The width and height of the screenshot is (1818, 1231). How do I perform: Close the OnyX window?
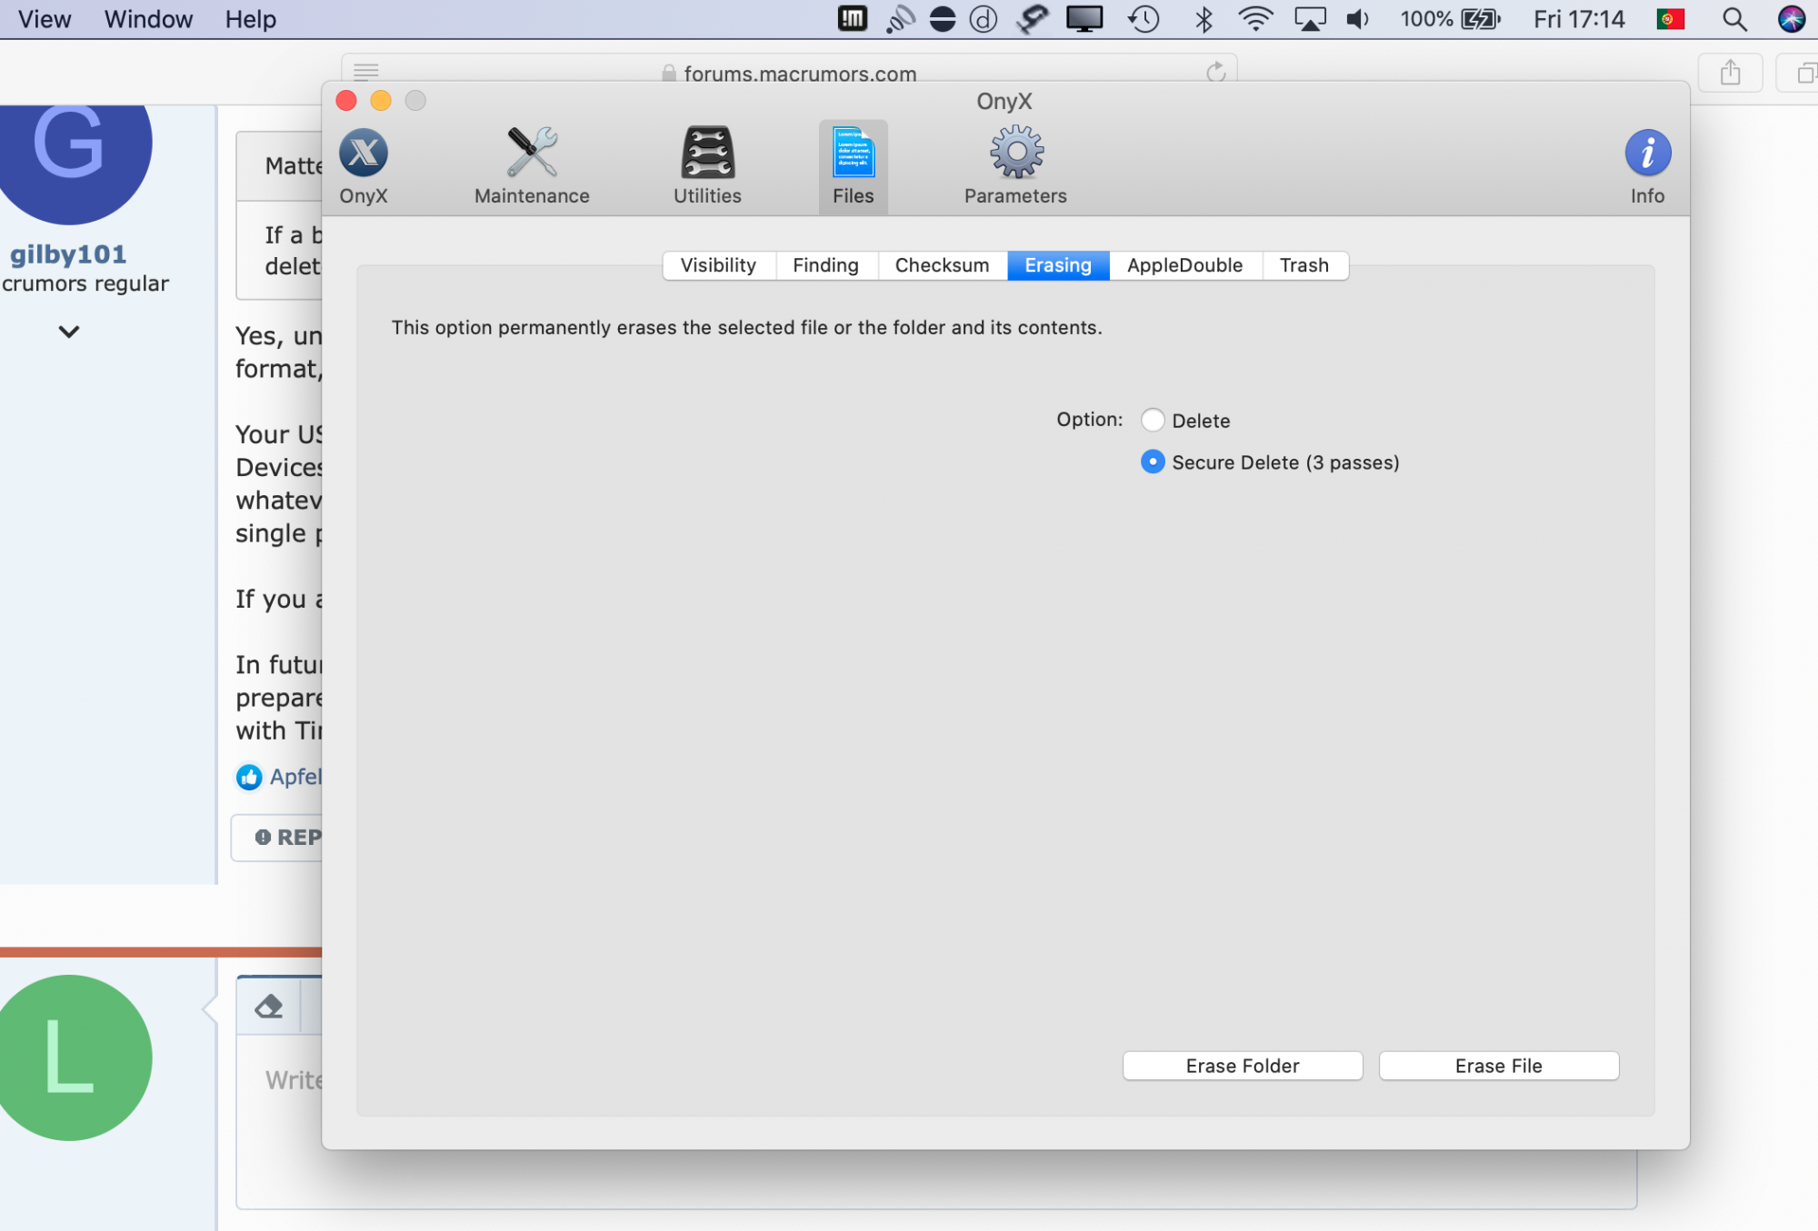[x=346, y=100]
